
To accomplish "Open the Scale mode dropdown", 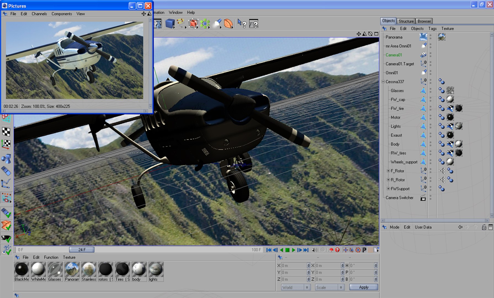I will click(x=330, y=287).
